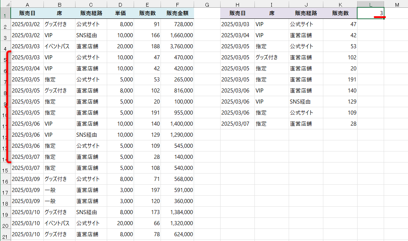Select cell with amount 568,000
The width and height of the screenshot is (408, 241).
177,179
